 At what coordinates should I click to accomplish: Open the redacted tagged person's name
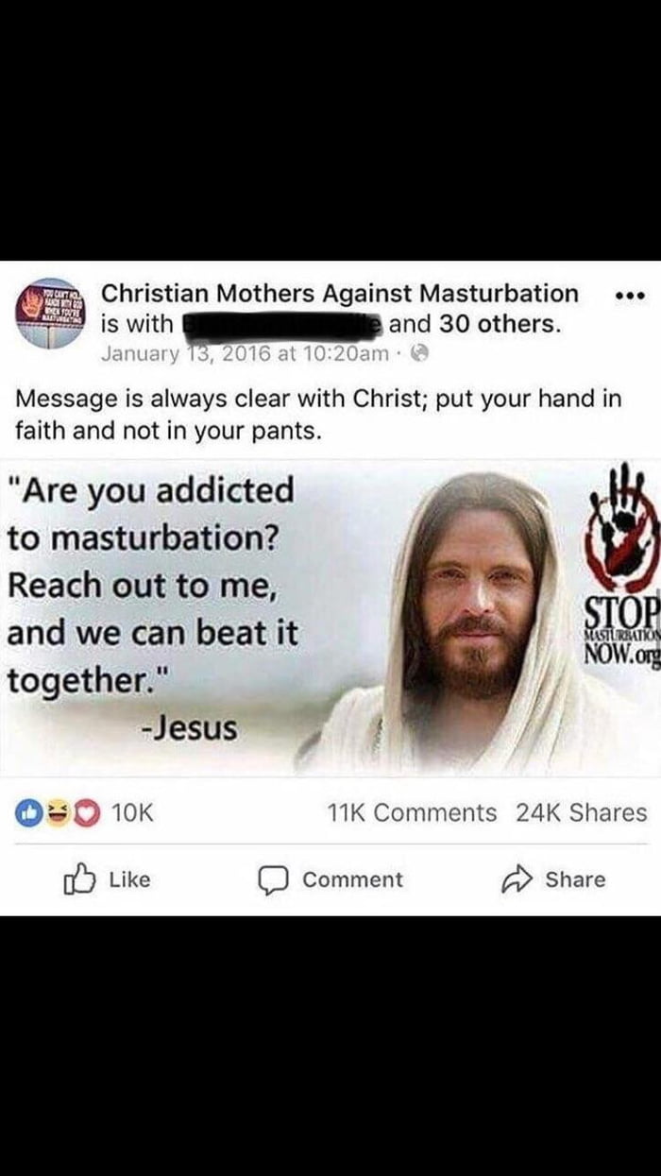pyautogui.click(x=281, y=324)
